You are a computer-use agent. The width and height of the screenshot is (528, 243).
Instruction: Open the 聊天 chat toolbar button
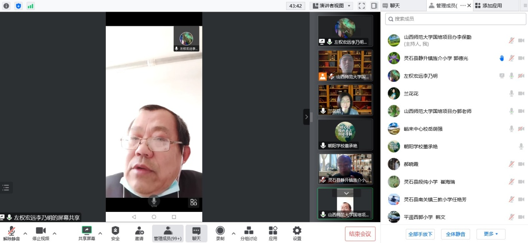[x=196, y=233]
